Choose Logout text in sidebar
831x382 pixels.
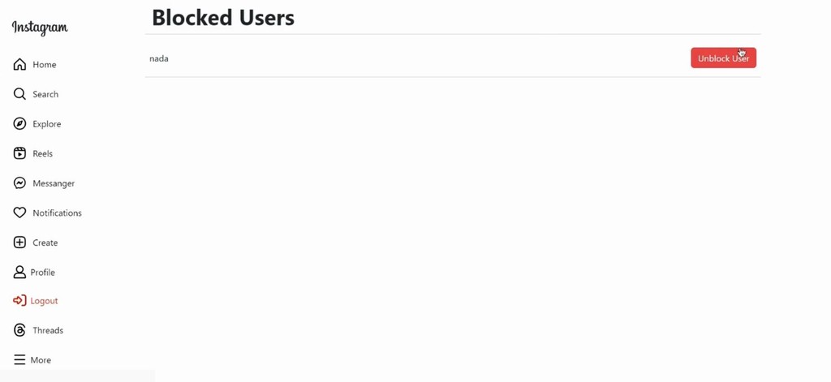click(44, 301)
